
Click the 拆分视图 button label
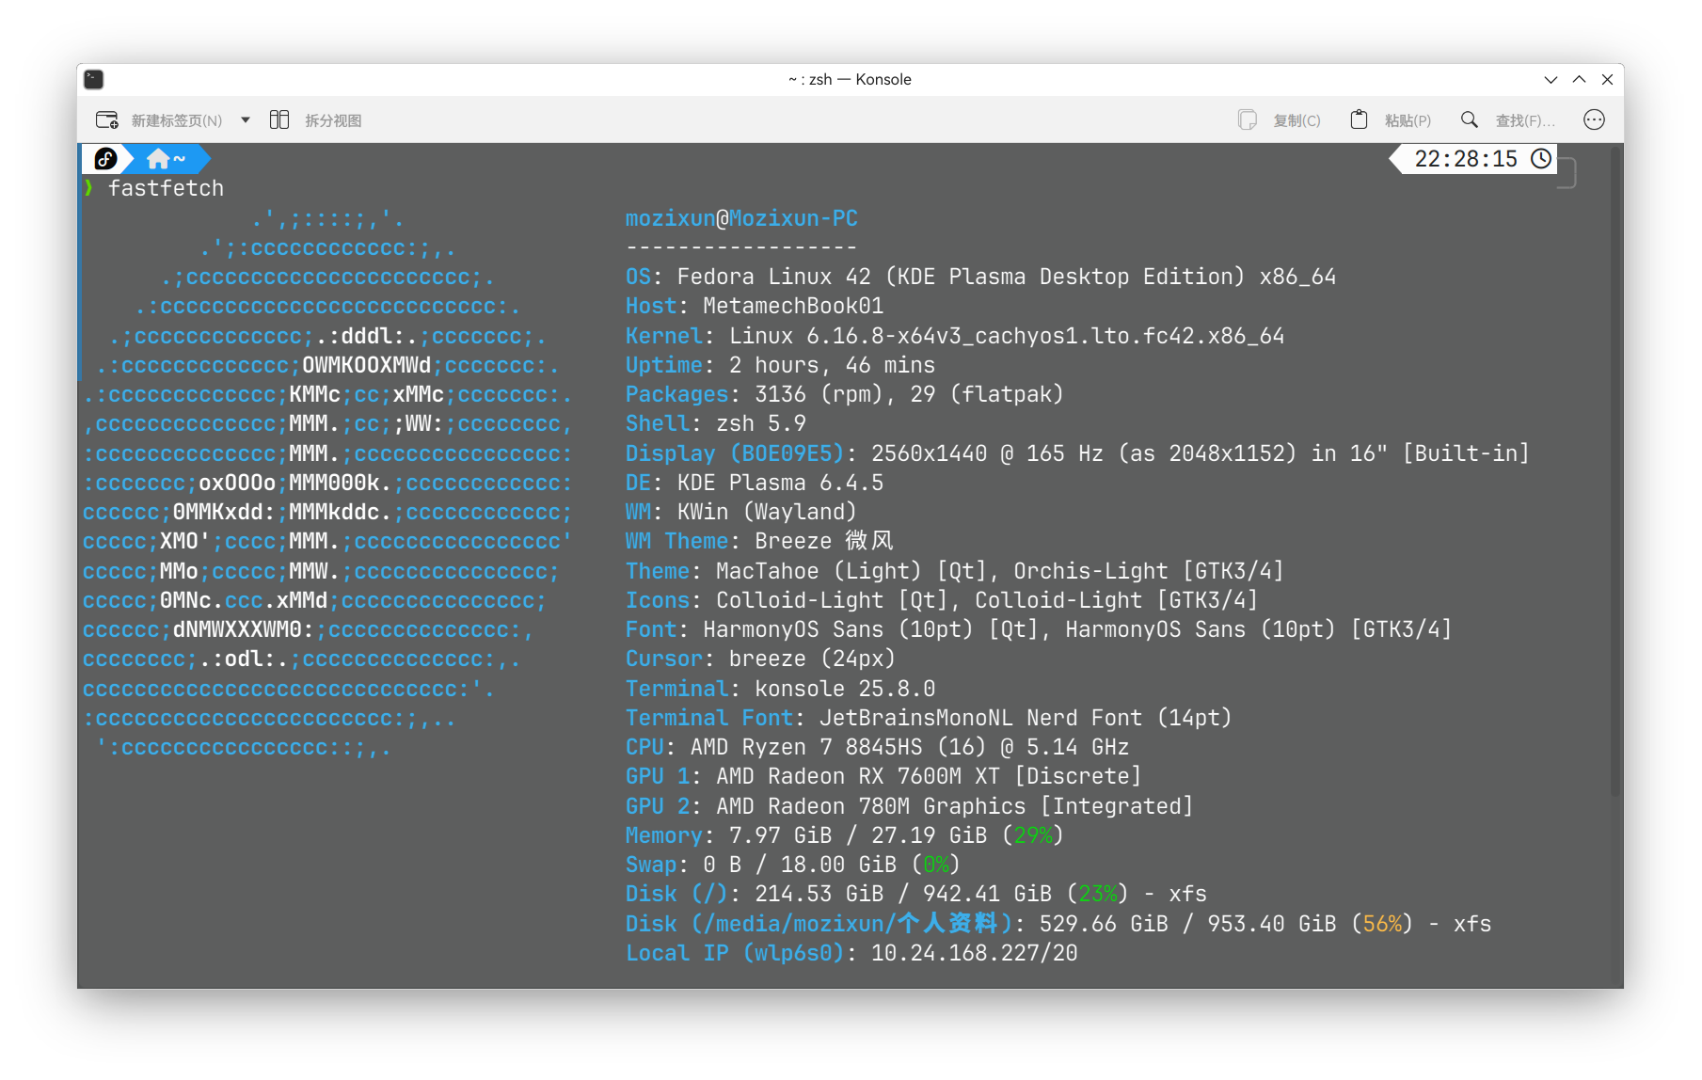[333, 120]
